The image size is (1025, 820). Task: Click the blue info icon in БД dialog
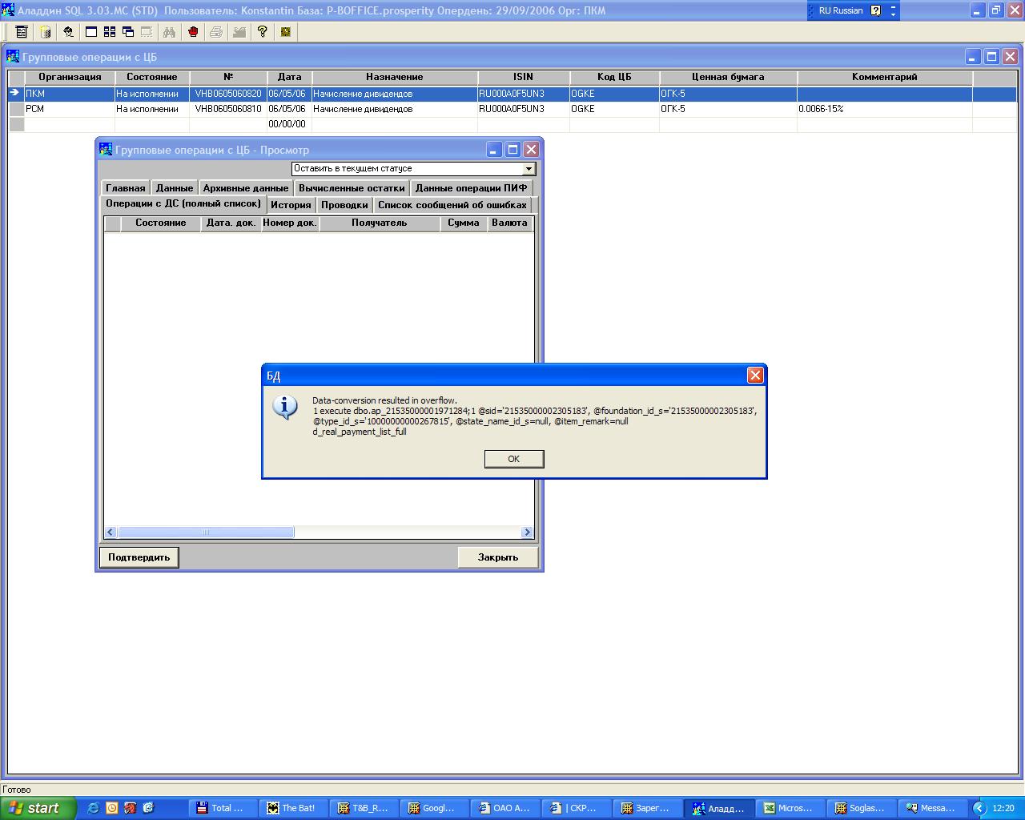pos(285,408)
